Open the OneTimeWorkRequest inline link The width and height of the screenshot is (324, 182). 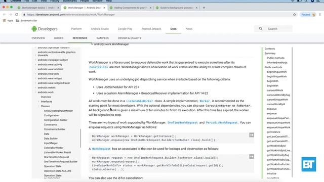(x=183, y=122)
